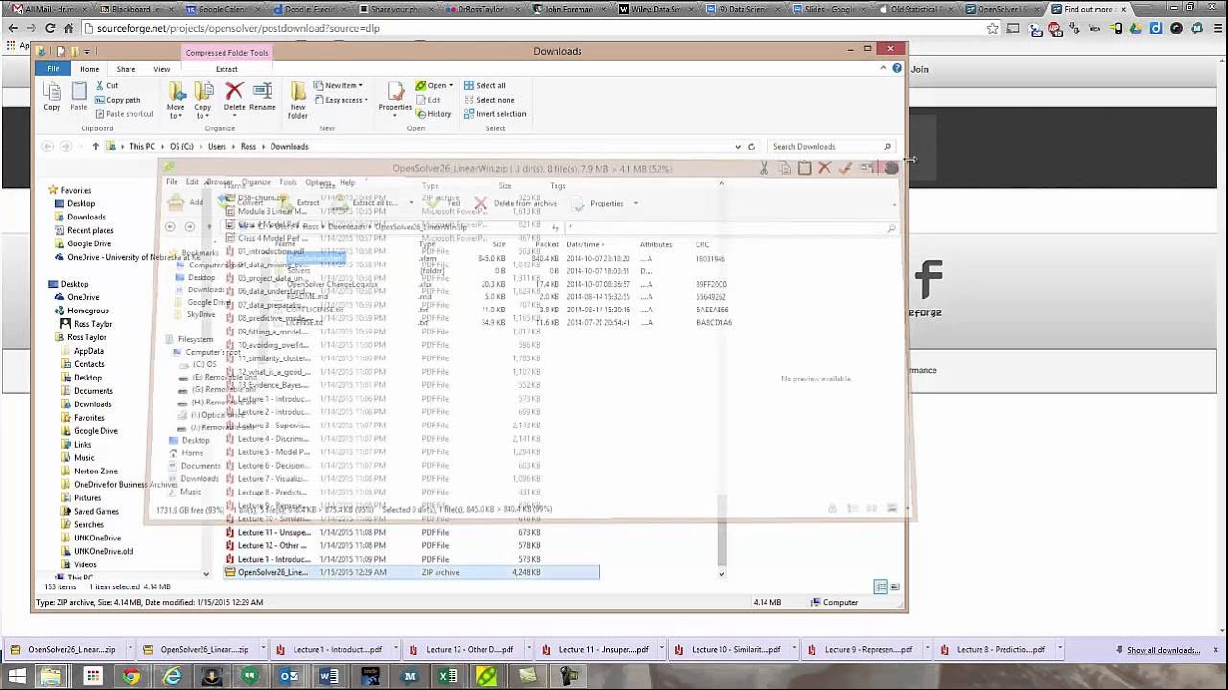
Task: Open the Easy access dropdown
Action: 341,100
